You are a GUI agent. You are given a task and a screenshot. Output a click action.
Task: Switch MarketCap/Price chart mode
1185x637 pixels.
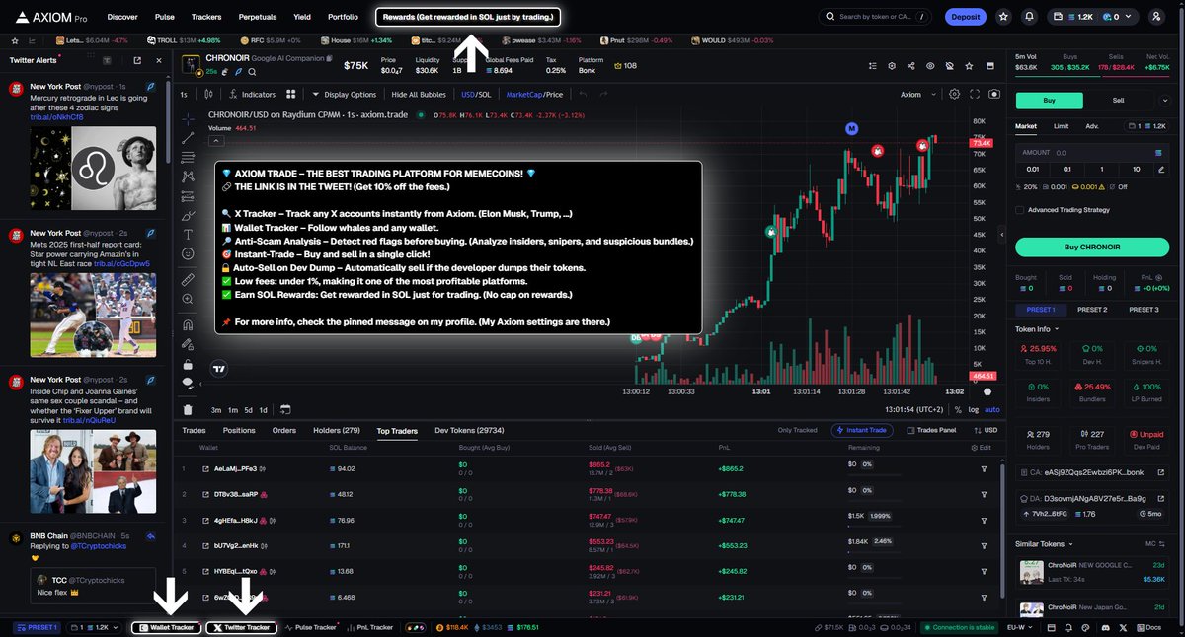click(534, 95)
